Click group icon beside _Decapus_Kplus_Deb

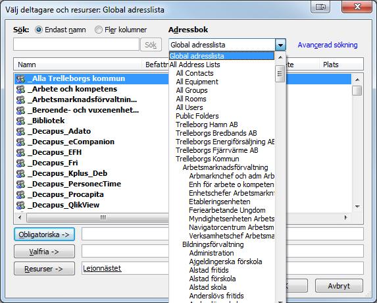coord(20,173)
